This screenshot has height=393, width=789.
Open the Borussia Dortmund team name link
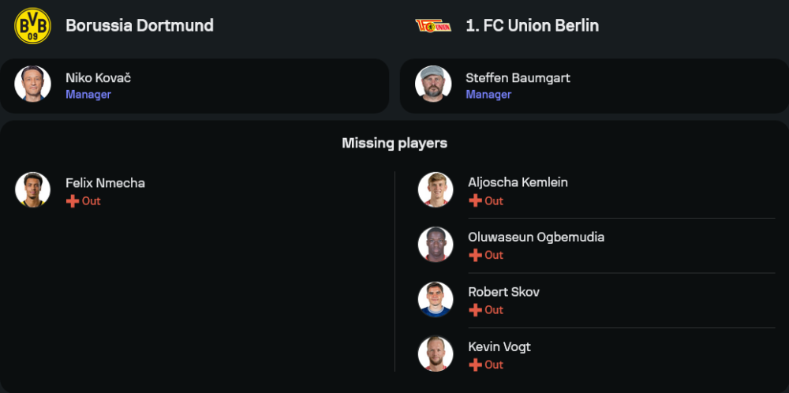coord(140,26)
